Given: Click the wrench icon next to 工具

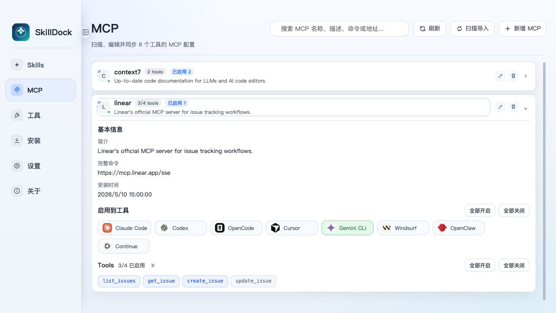Looking at the screenshot, I should [17, 115].
